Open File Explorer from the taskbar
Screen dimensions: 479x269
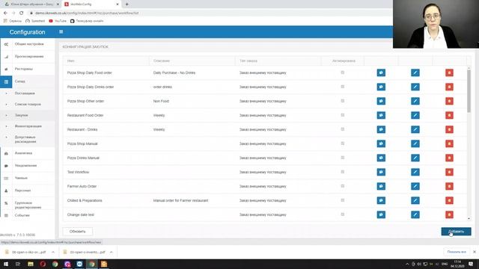point(31,264)
